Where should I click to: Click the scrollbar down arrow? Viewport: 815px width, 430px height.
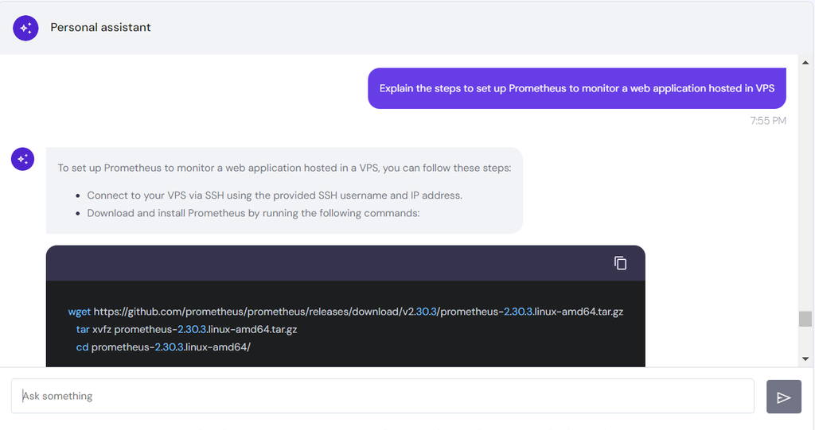point(805,358)
